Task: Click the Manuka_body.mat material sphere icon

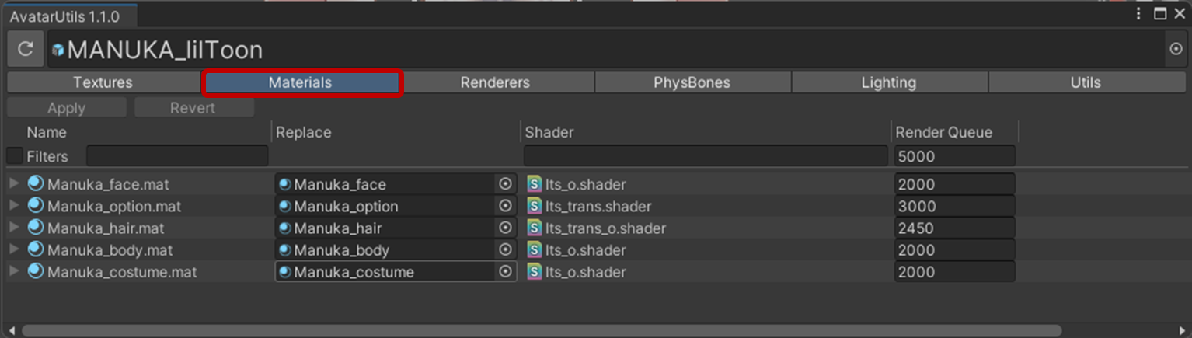Action: click(36, 250)
